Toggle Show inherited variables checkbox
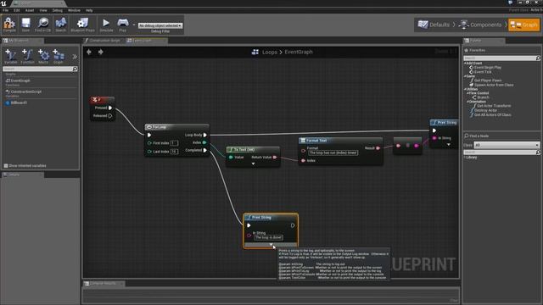The width and height of the screenshot is (543, 305). (x=6, y=166)
